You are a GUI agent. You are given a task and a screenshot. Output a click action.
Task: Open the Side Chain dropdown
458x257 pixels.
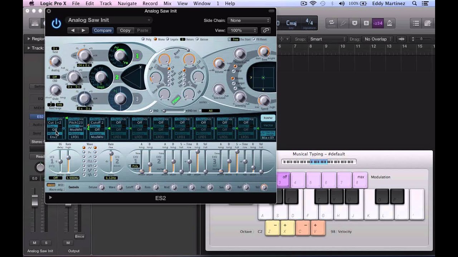(x=249, y=20)
